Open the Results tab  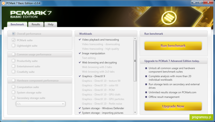36,25
